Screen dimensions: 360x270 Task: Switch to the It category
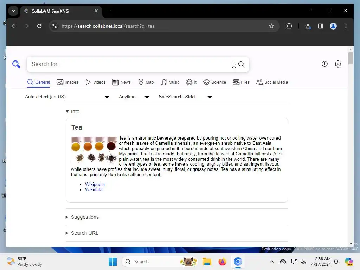tap(192, 82)
